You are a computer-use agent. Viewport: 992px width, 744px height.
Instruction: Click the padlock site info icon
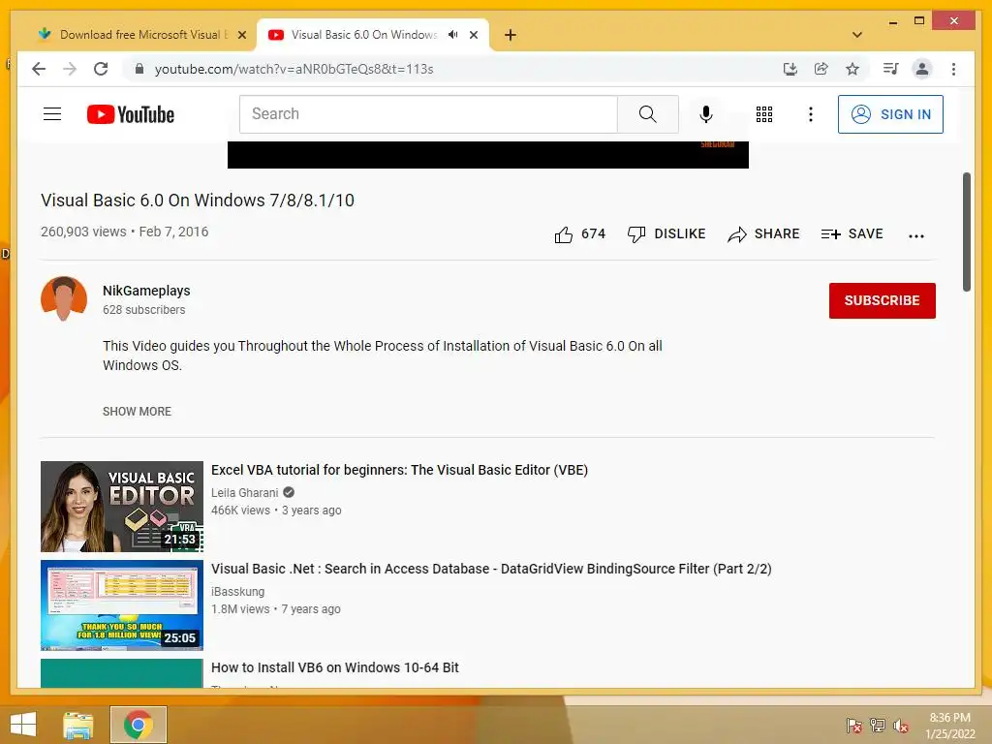pyautogui.click(x=139, y=69)
